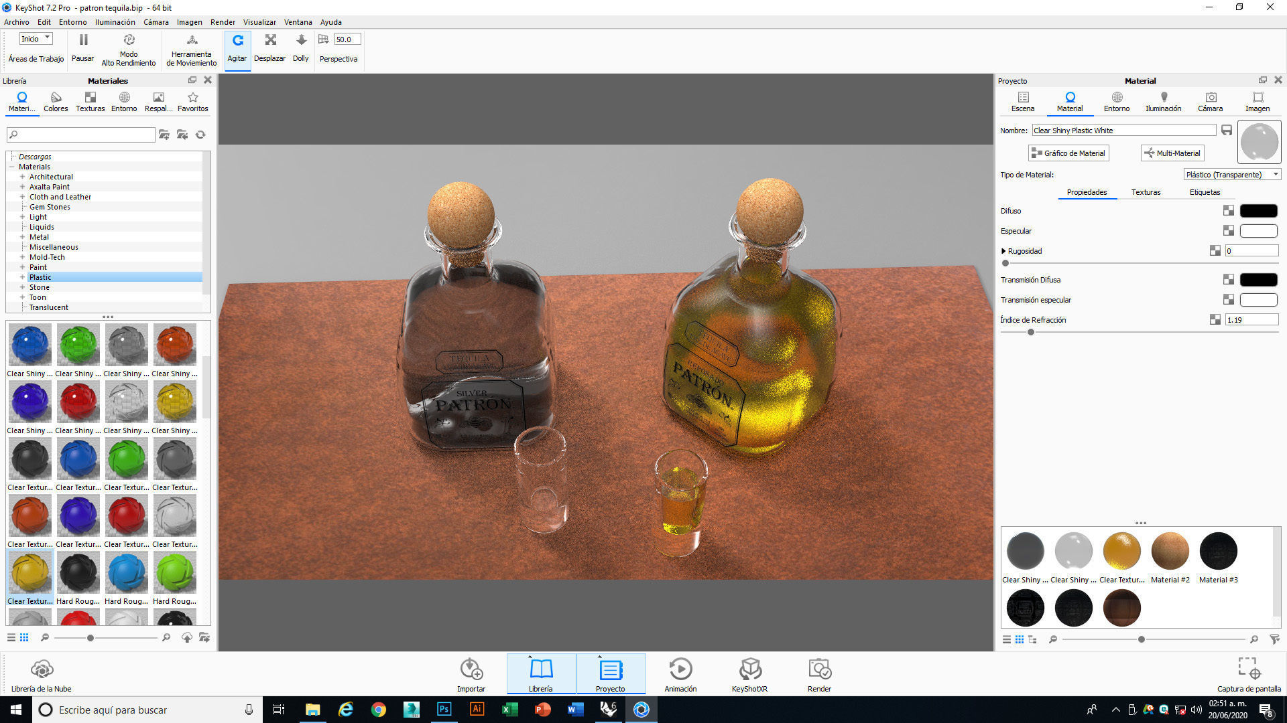Viewport: 1287px width, 723px height.
Task: Switch library to grid view
Action: pos(24,637)
